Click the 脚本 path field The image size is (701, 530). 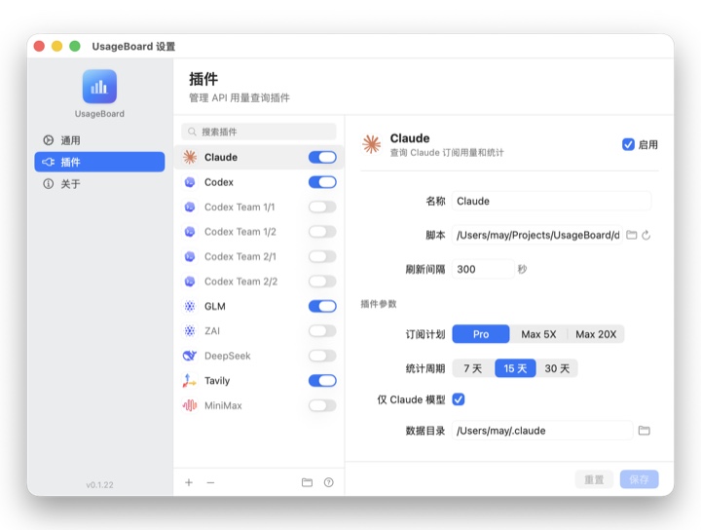point(536,235)
